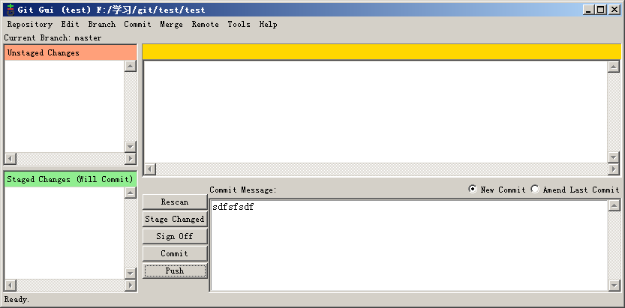Viewport: 625px width, 308px height.
Task: Click right arrow of Unstaged Changes horizontal scrollbar
Action: tap(131, 159)
